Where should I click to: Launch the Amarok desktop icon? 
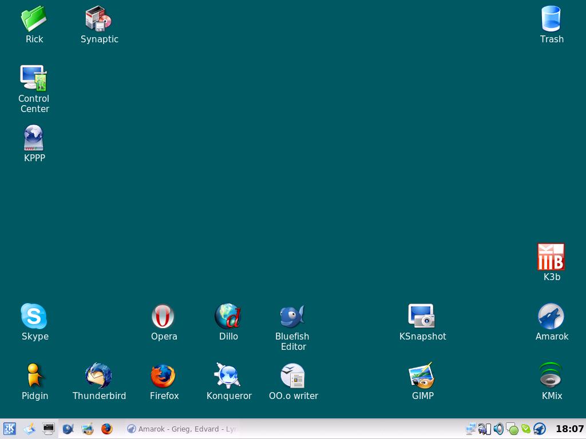click(551, 316)
